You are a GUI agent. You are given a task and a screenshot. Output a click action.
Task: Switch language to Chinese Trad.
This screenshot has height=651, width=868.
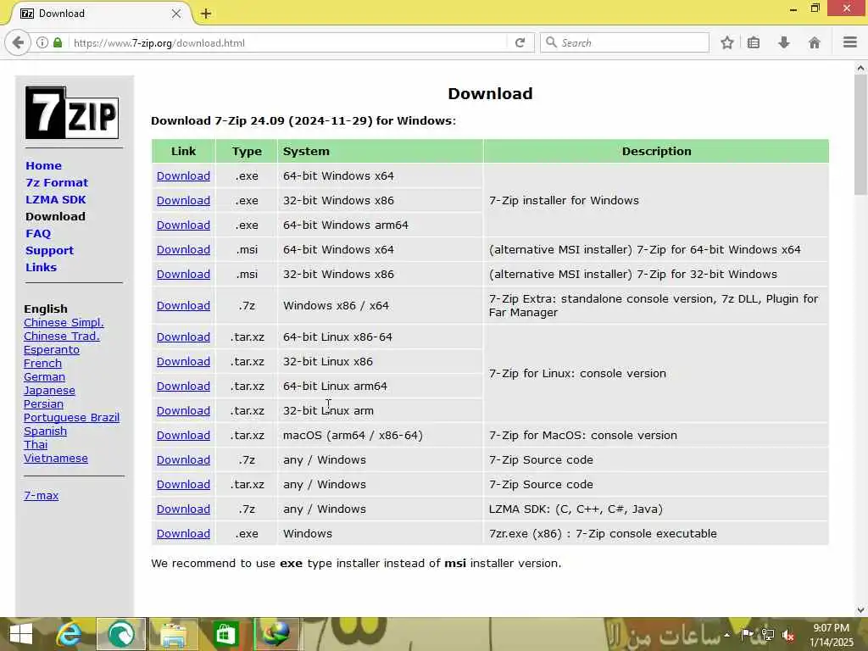coord(61,336)
